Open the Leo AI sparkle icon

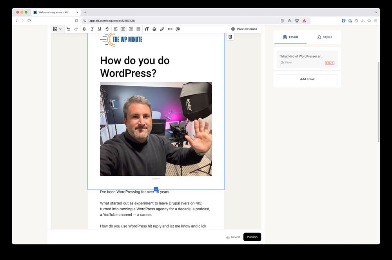pos(369,21)
